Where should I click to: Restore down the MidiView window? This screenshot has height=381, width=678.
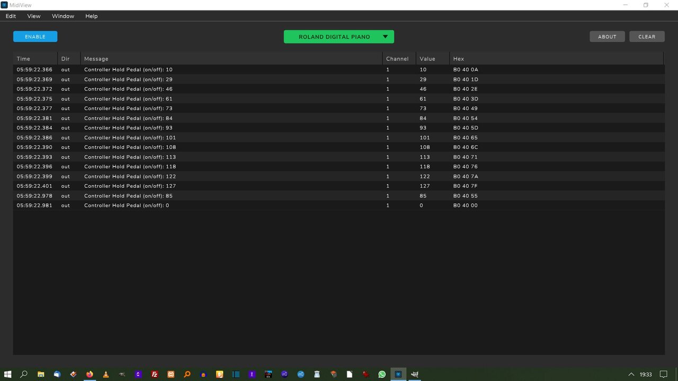tap(646, 5)
